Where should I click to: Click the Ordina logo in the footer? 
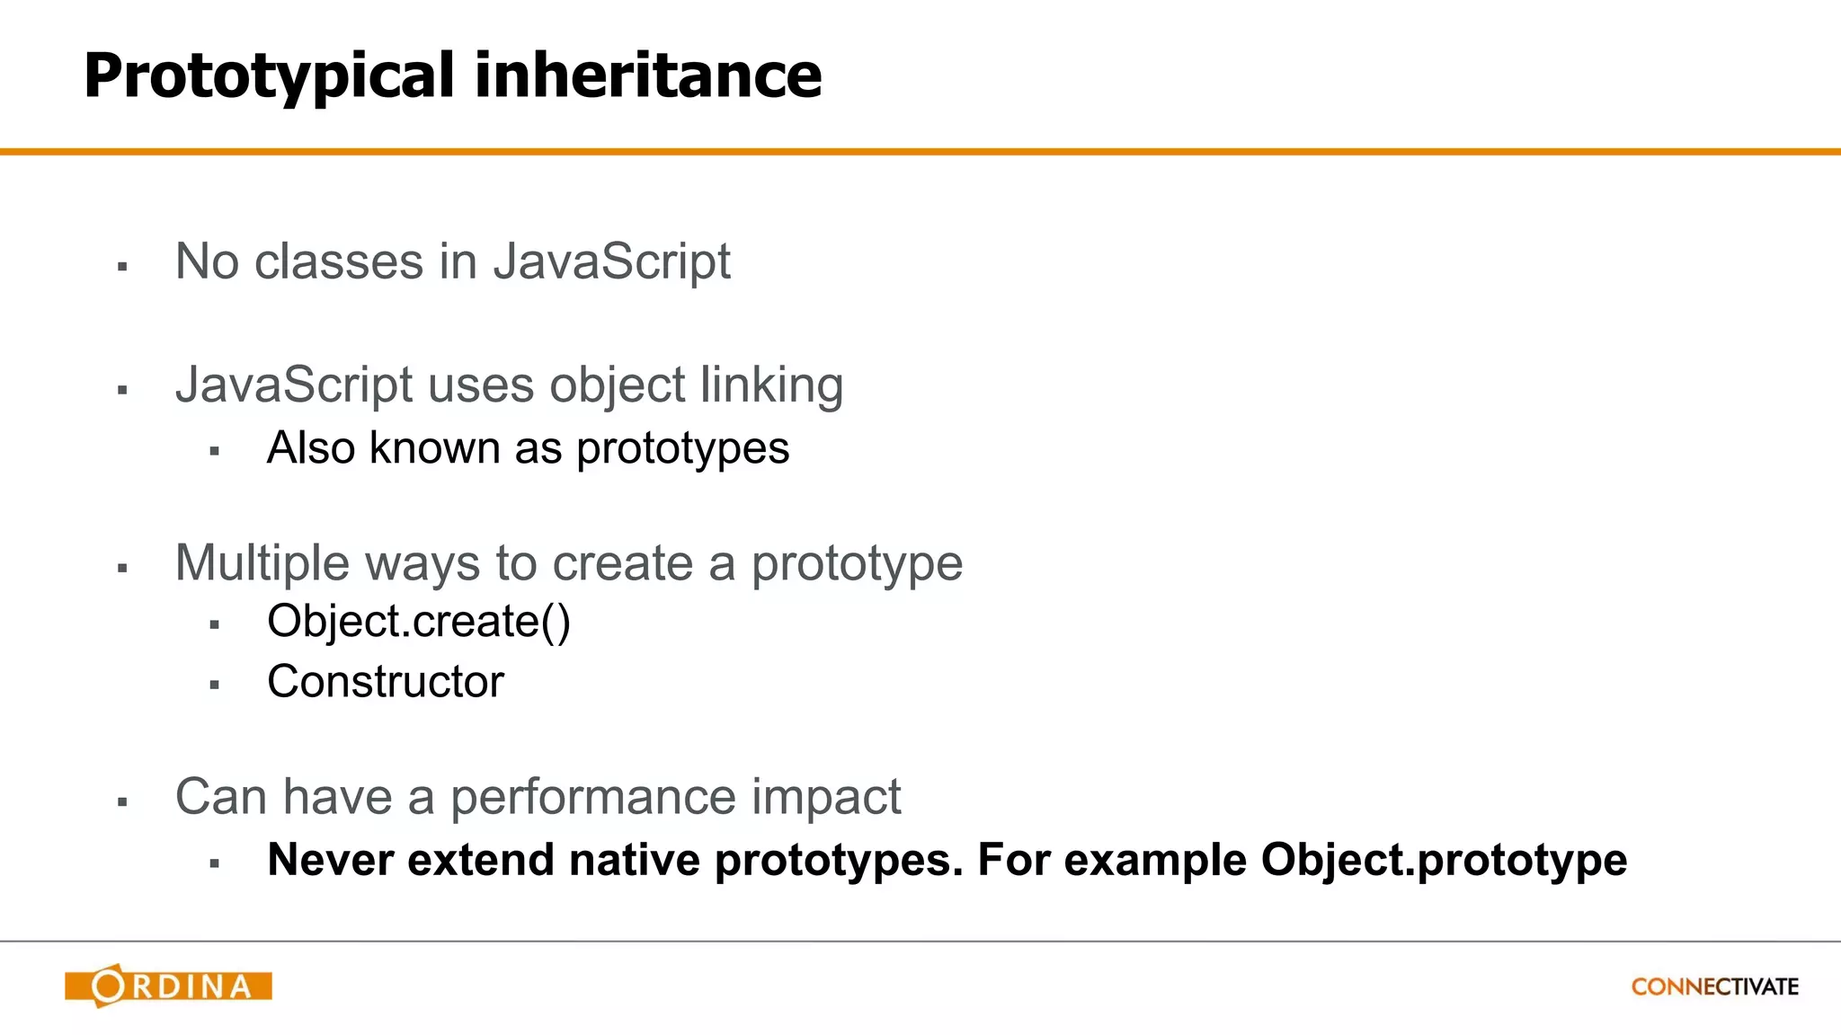tap(168, 986)
